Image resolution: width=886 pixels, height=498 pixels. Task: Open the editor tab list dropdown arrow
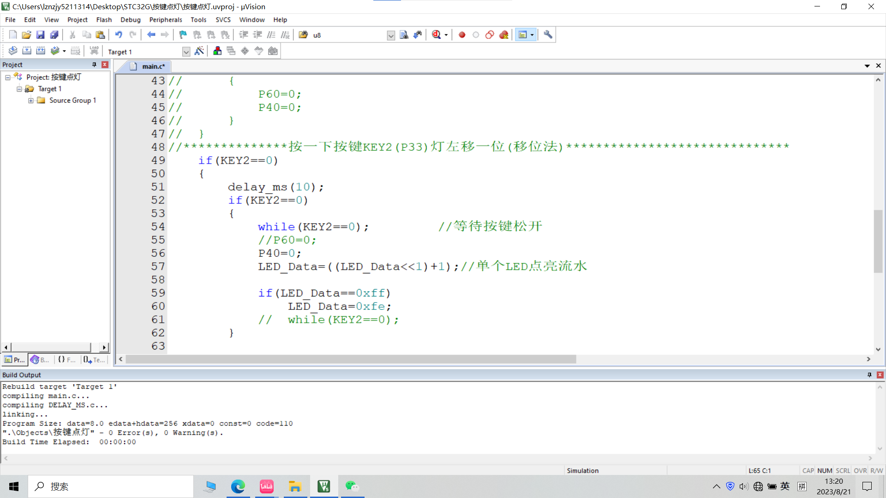coord(867,66)
